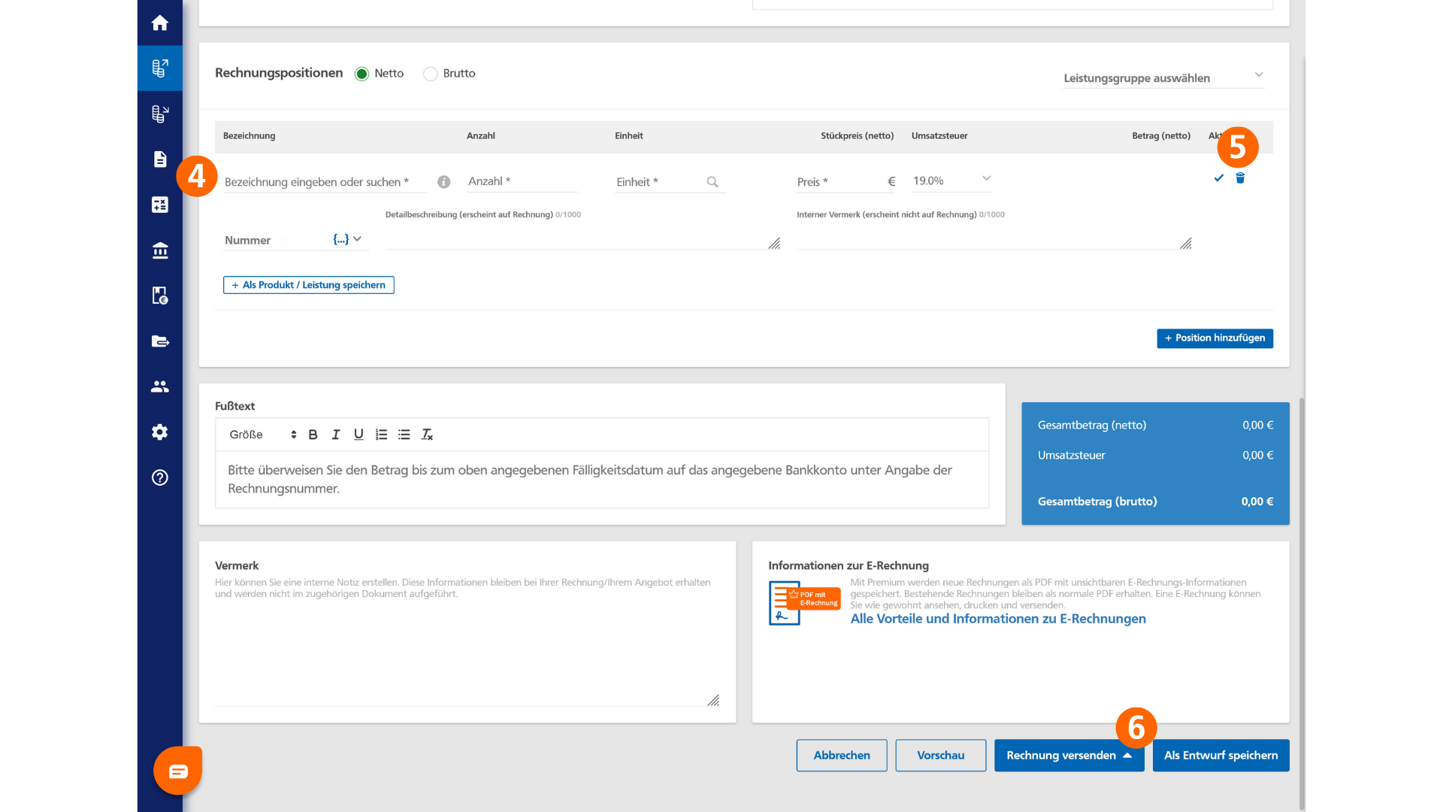Open the orange chat support bubble

(178, 771)
